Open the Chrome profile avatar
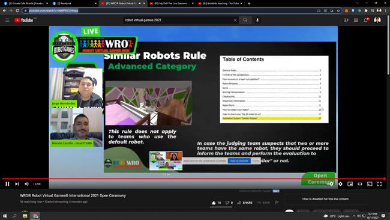 [x=379, y=10]
